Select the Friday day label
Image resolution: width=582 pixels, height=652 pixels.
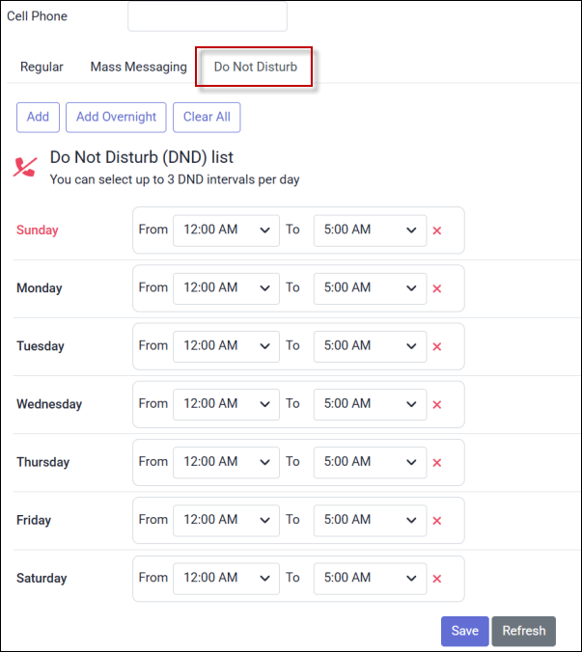(x=34, y=520)
